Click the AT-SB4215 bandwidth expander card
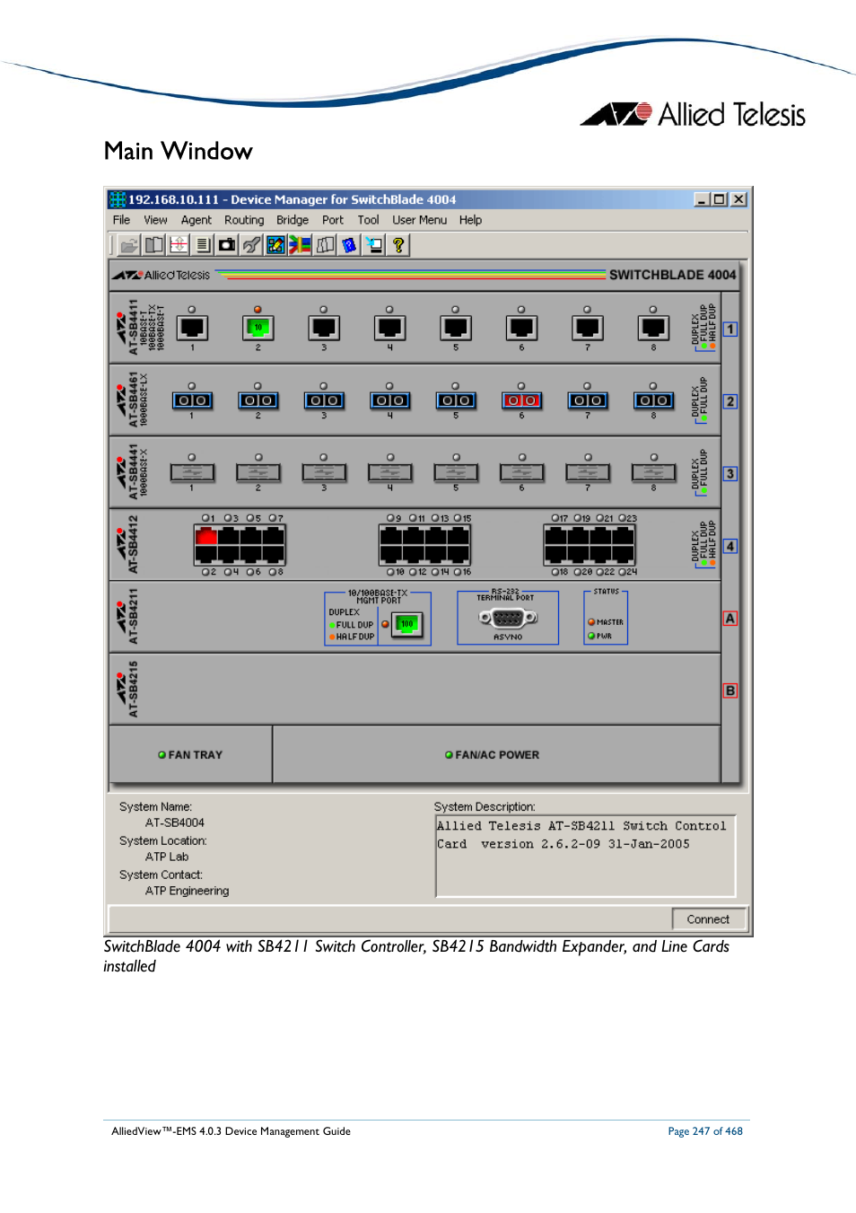The width and height of the screenshot is (856, 1213). click(415, 690)
